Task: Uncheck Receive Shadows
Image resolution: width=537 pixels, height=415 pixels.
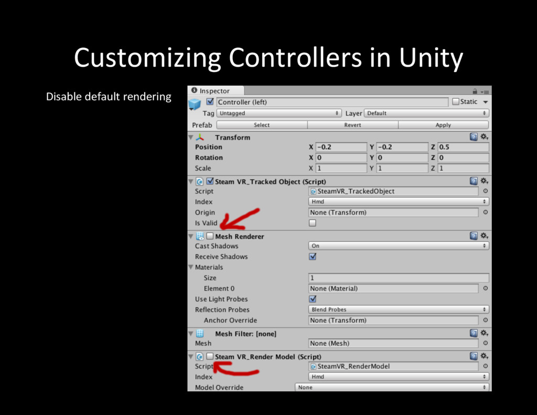Action: pyautogui.click(x=313, y=257)
